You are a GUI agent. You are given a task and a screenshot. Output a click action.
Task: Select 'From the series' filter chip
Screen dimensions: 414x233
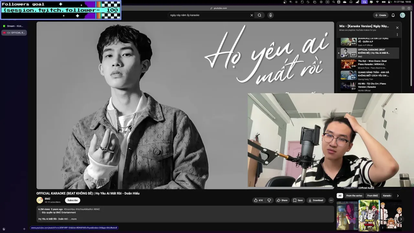[354, 195]
